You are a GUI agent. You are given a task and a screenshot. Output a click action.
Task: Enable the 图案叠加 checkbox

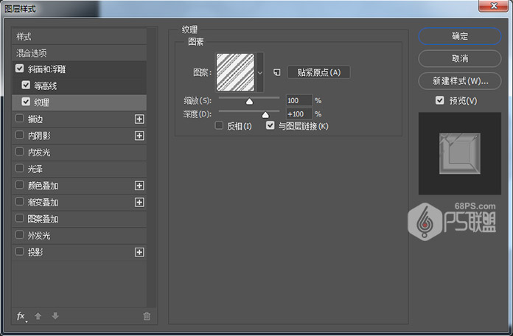point(19,218)
